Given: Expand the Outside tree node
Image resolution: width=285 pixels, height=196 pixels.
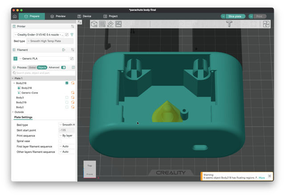Looking at the screenshot, I should pos(13,112).
